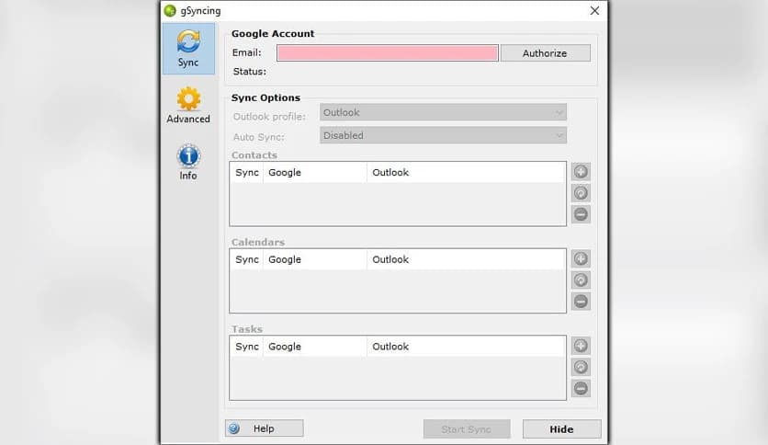
Task: Click the Email input field
Action: click(x=388, y=53)
